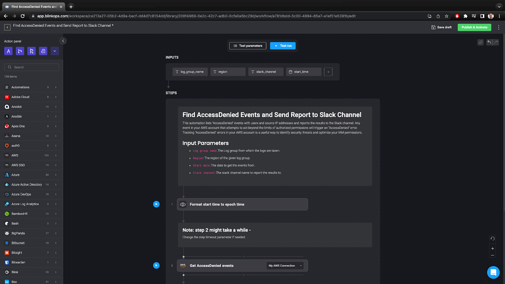Click the redo arrow above the canvas
This screenshot has height=284, width=505.
point(496,42)
